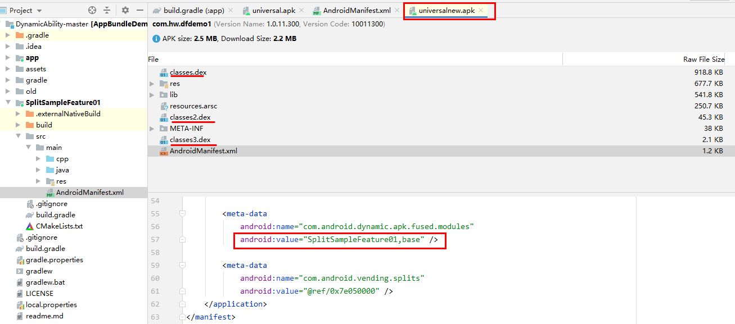Close the AndroidManifest.xml tab
Viewport: 735px width, 324px height.
pos(397,11)
